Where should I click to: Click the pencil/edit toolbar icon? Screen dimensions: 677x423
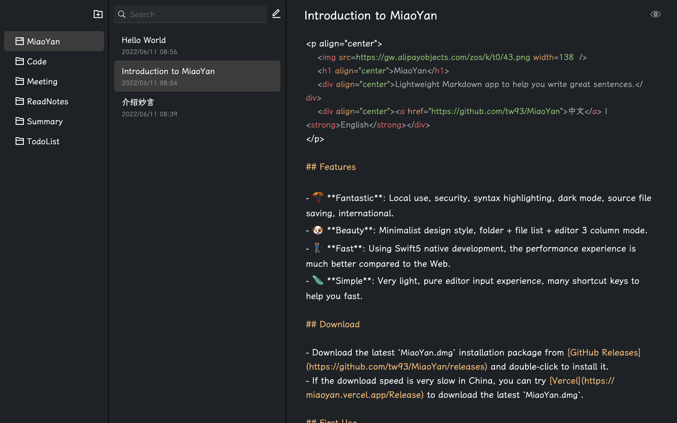pyautogui.click(x=276, y=14)
